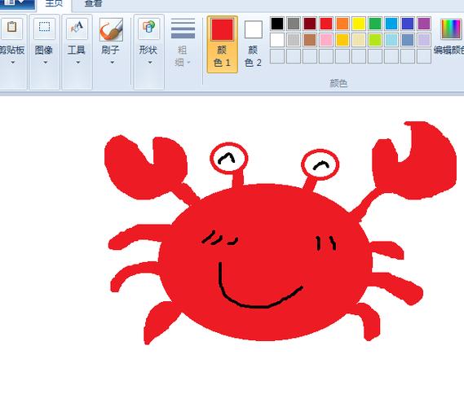Expand the Shapes dropdown arrow
This screenshot has height=407, width=464.
coord(150,63)
